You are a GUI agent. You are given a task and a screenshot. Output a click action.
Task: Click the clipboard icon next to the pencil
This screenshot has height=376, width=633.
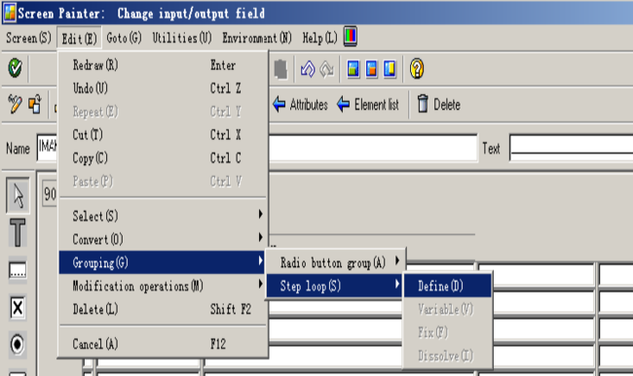pos(35,104)
